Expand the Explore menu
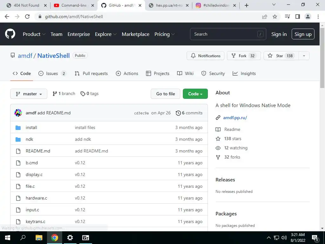The height and width of the screenshot is (244, 325). pos(106,34)
